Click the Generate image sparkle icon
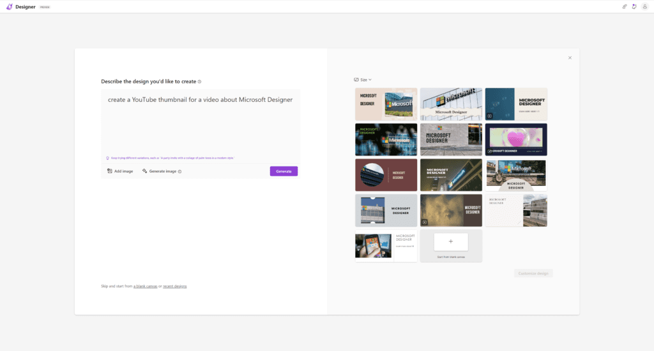 (x=145, y=171)
